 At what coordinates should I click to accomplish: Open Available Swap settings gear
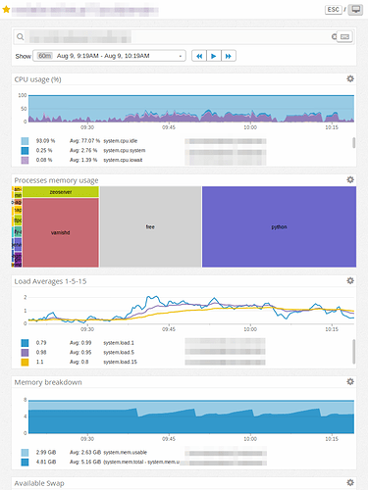350,482
